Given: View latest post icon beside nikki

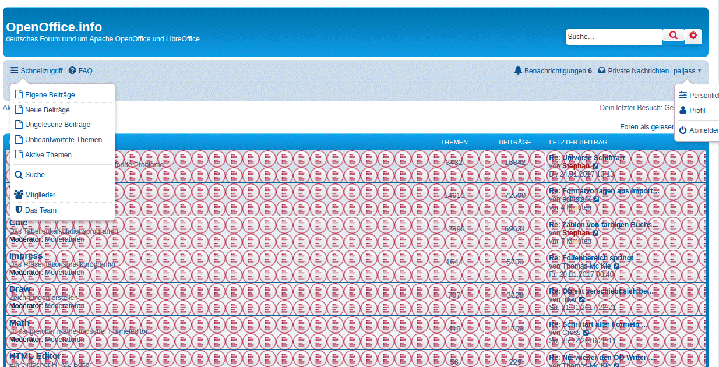Looking at the screenshot, I should (581, 299).
